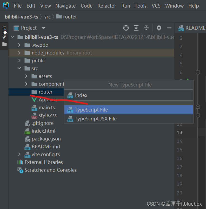Click package.json file icon
206x209 pixels.
(x=28, y=139)
